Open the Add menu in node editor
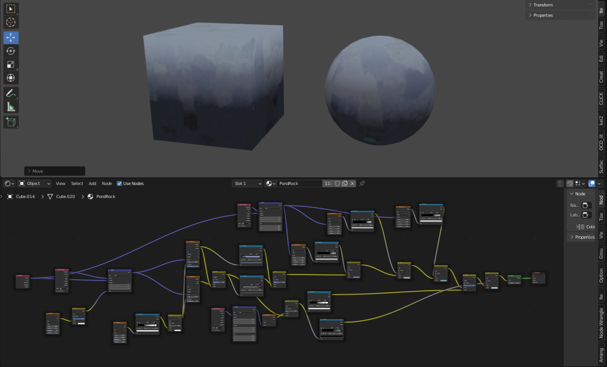Viewport: 607px width, 367px height. [92, 184]
